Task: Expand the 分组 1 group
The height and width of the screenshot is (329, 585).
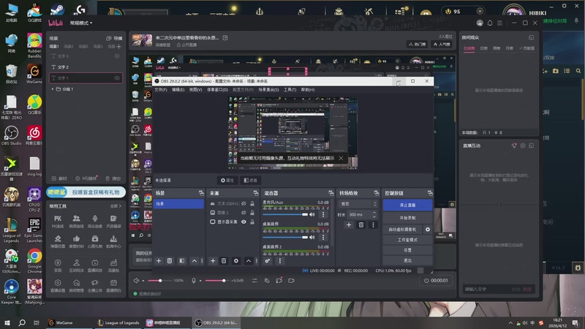Action: click(52, 89)
